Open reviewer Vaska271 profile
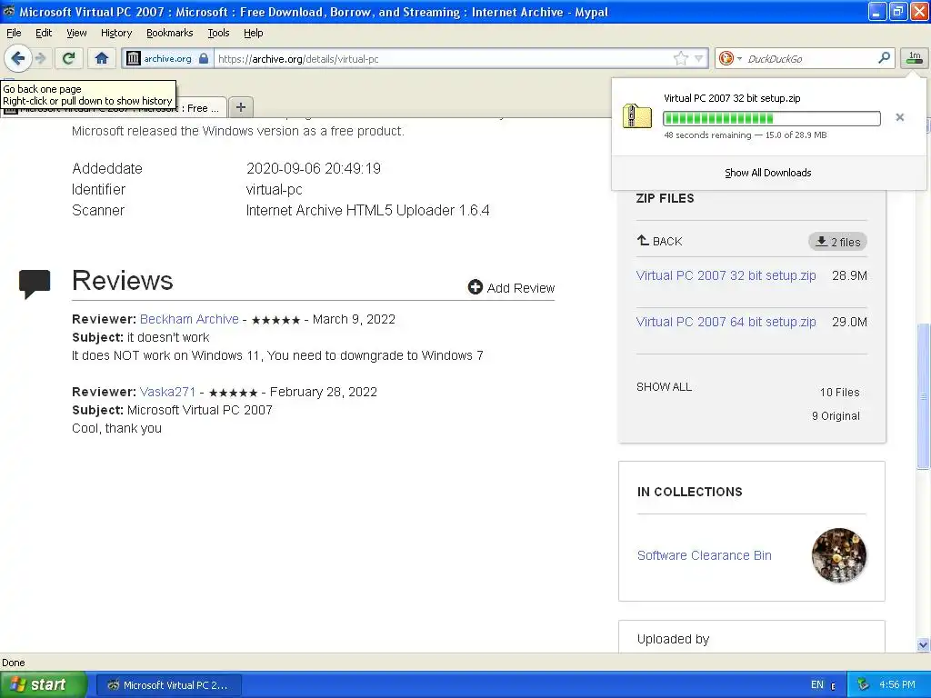The height and width of the screenshot is (698, 931). pos(167,393)
